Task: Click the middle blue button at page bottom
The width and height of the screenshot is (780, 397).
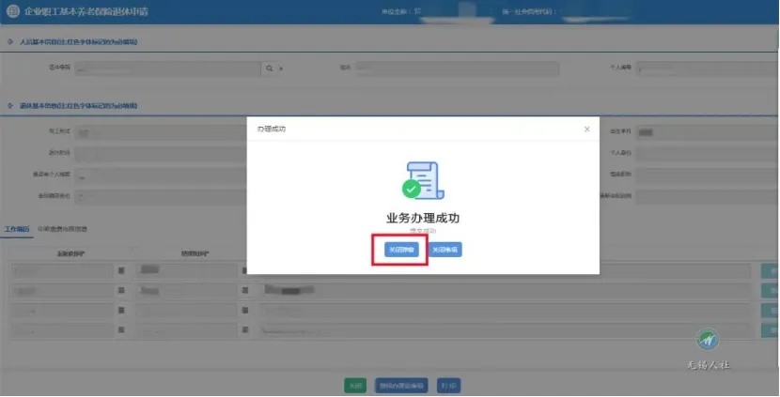Action: [401, 385]
